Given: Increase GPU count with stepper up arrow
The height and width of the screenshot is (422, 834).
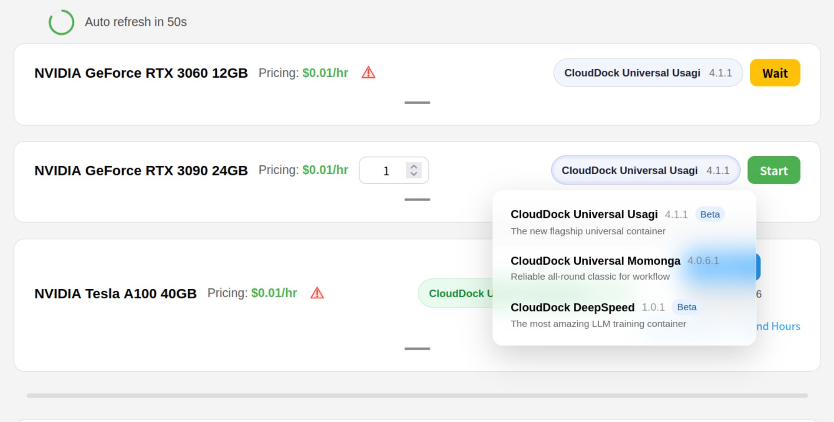Looking at the screenshot, I should coord(414,166).
